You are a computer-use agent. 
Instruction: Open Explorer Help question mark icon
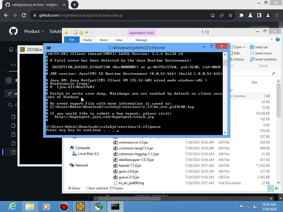pyautogui.click(x=278, y=39)
